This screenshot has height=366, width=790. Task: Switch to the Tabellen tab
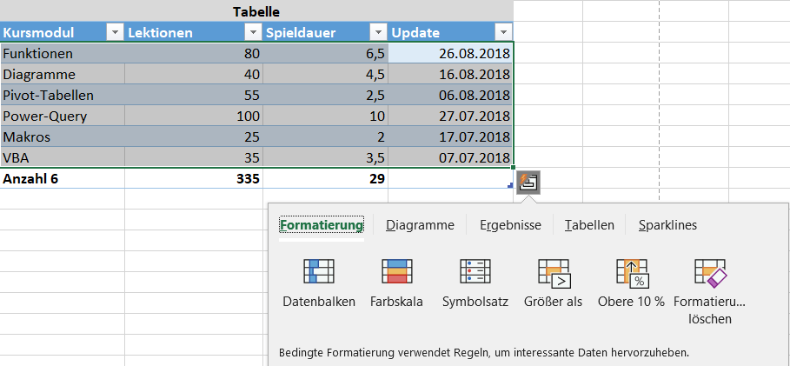point(589,225)
